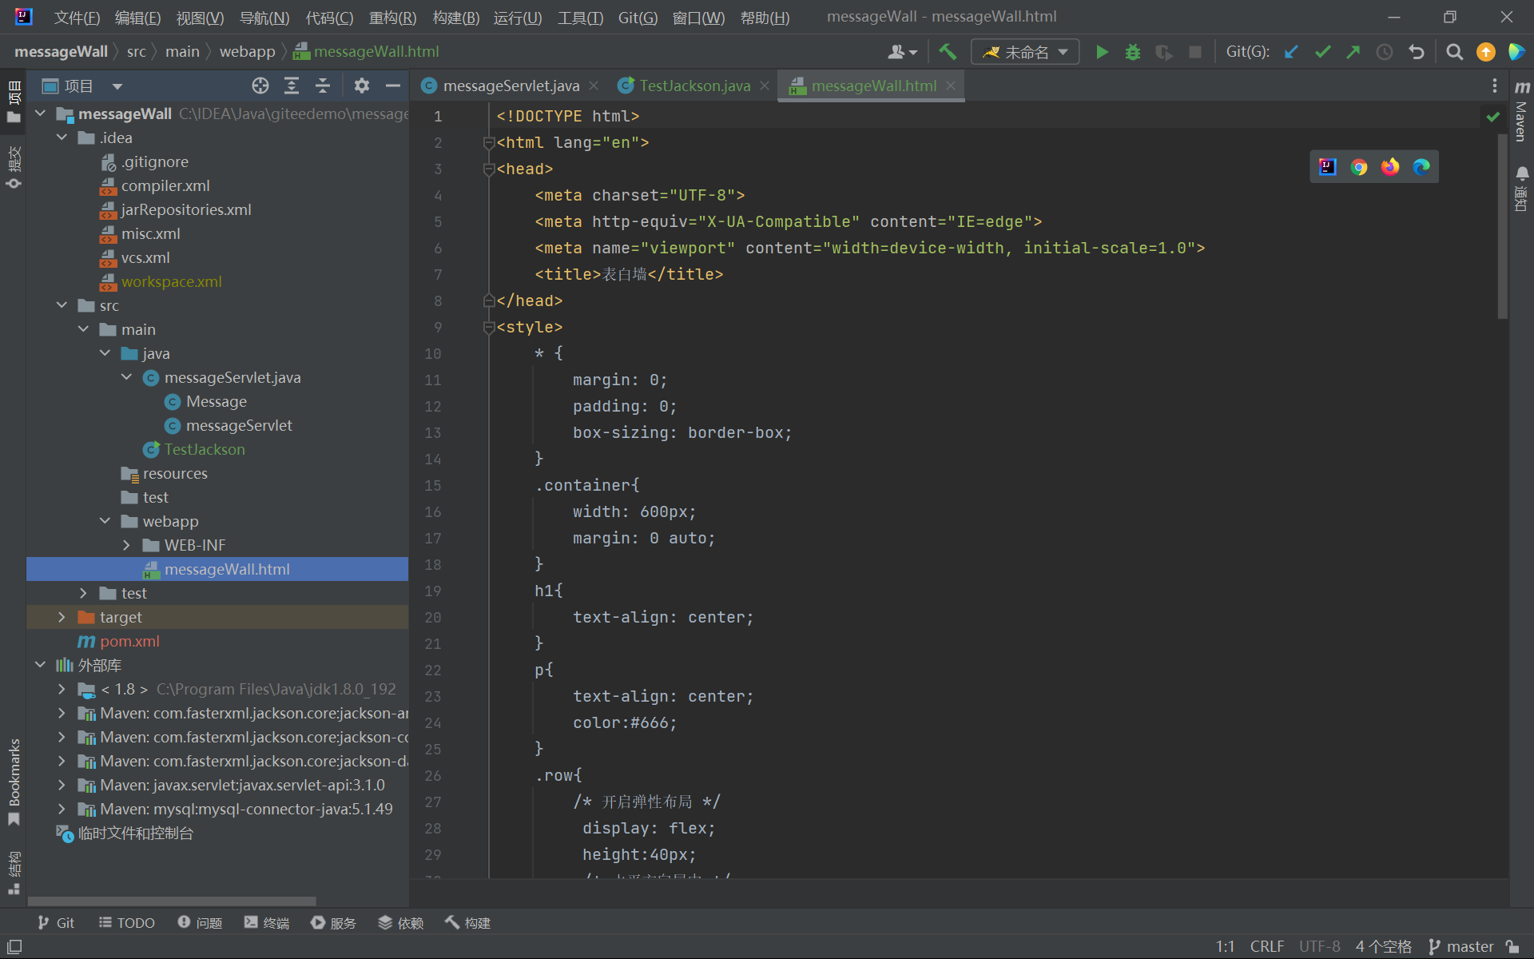Open the 文件(F) menu
Viewport: 1534px width, 959px height.
pyautogui.click(x=77, y=18)
